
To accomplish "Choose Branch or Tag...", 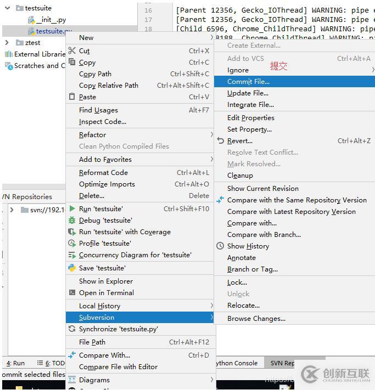I will [295, 269].
